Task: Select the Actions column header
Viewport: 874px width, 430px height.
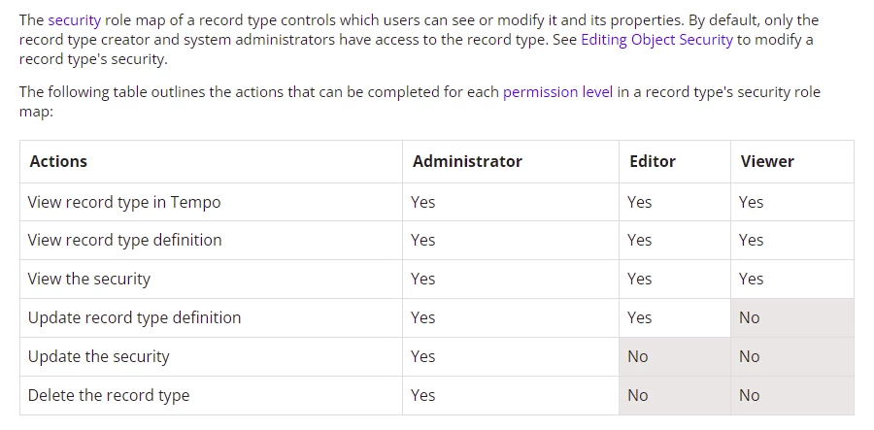Action: tap(212, 161)
